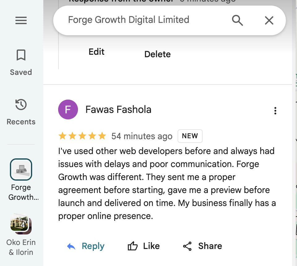Delete the owner response
The width and height of the screenshot is (297, 266).
pos(157,54)
